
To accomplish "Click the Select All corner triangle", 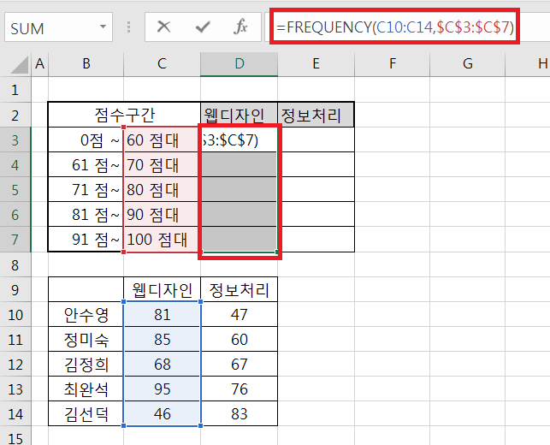I will (x=15, y=64).
